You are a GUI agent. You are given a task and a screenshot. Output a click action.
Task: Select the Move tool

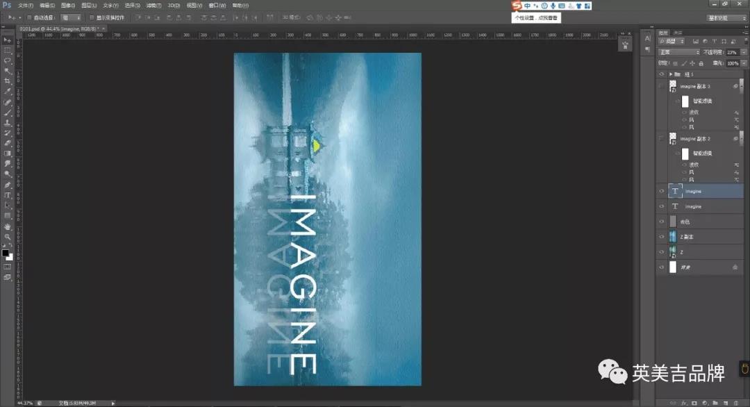point(7,40)
